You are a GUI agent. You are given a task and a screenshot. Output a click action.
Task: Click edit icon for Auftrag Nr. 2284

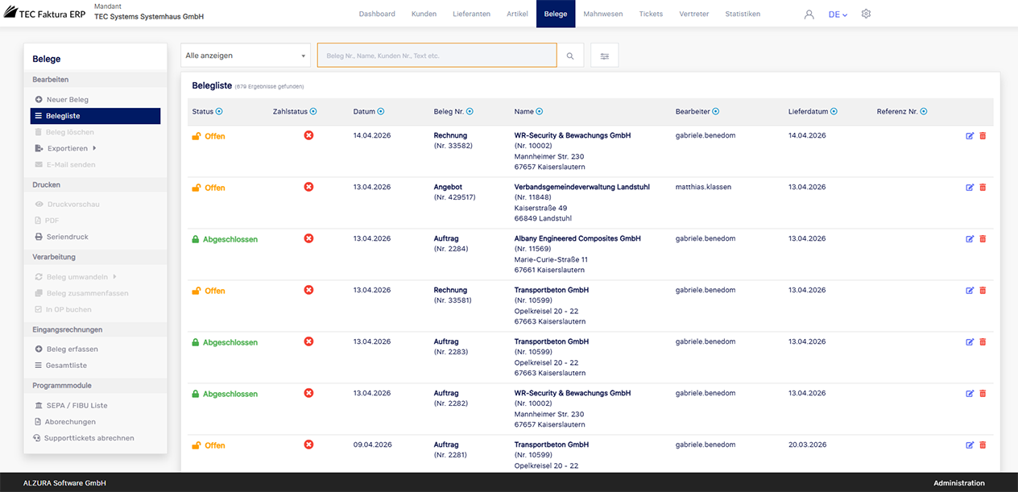coord(970,239)
